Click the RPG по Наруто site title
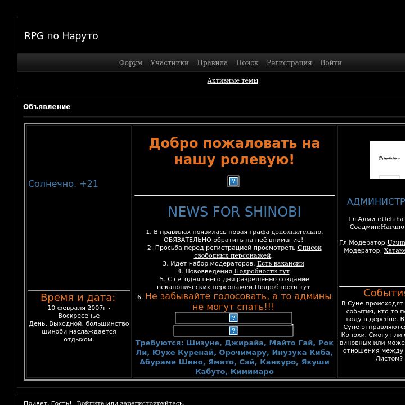This screenshot has height=405, width=405. click(x=61, y=36)
